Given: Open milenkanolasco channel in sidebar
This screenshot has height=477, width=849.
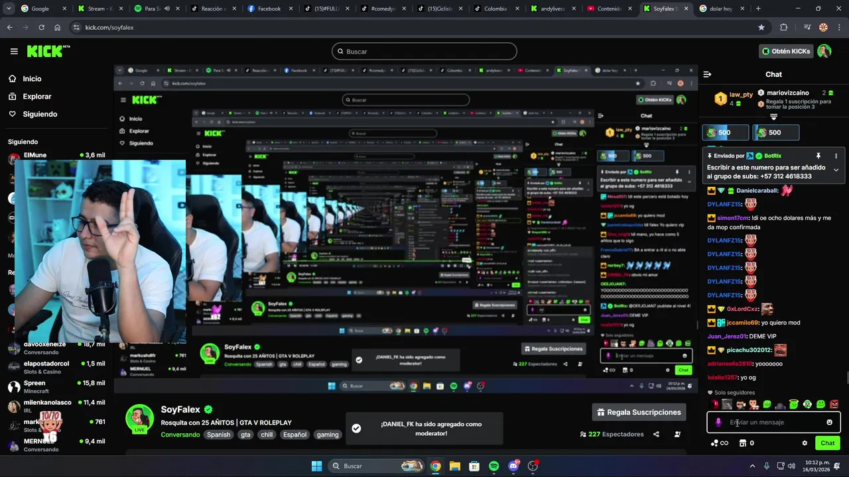Looking at the screenshot, I should click(x=56, y=406).
